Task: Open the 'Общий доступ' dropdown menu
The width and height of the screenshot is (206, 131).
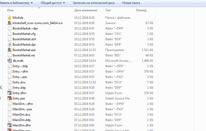Action: pos(53,3)
